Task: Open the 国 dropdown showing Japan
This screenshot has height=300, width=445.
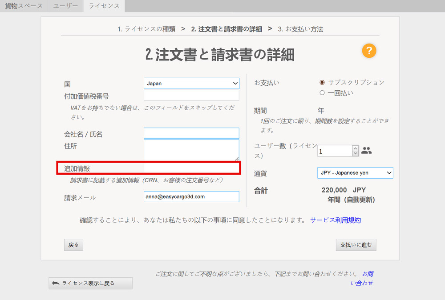Action: 191,84
